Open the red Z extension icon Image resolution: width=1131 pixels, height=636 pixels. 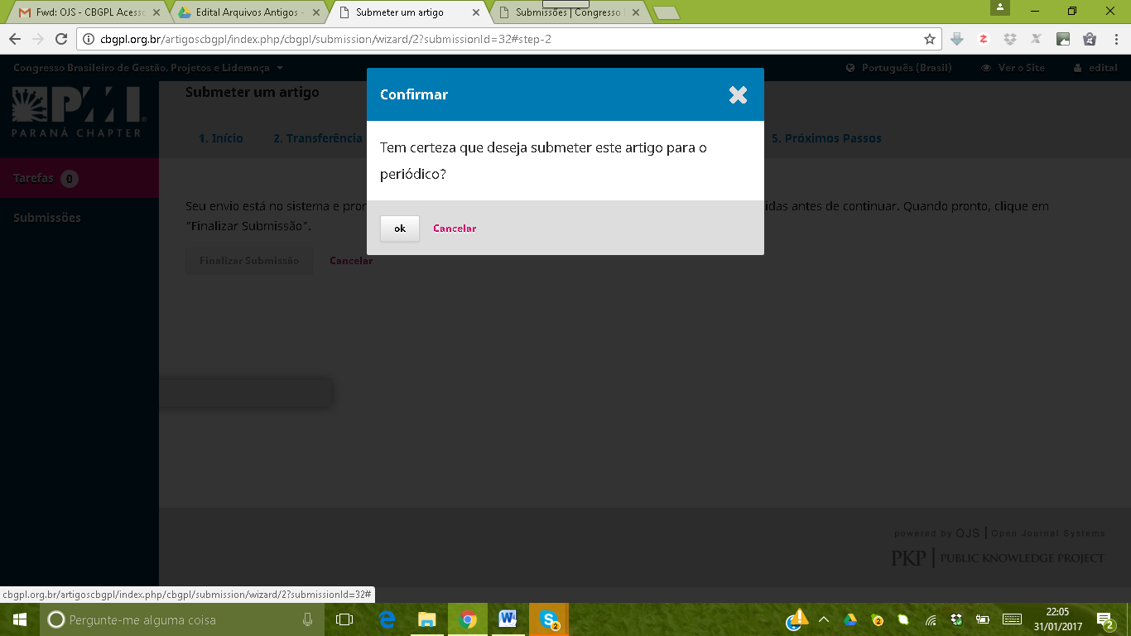point(984,39)
